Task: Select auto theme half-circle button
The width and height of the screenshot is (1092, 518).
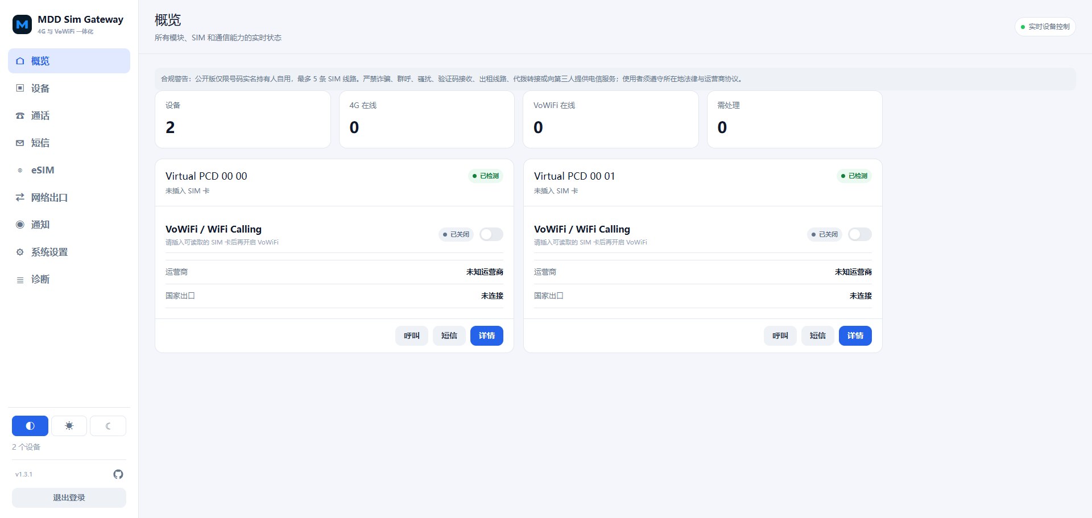Action: coord(30,426)
